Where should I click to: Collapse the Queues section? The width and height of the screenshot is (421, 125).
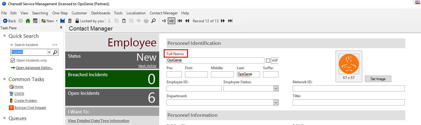tap(5, 118)
